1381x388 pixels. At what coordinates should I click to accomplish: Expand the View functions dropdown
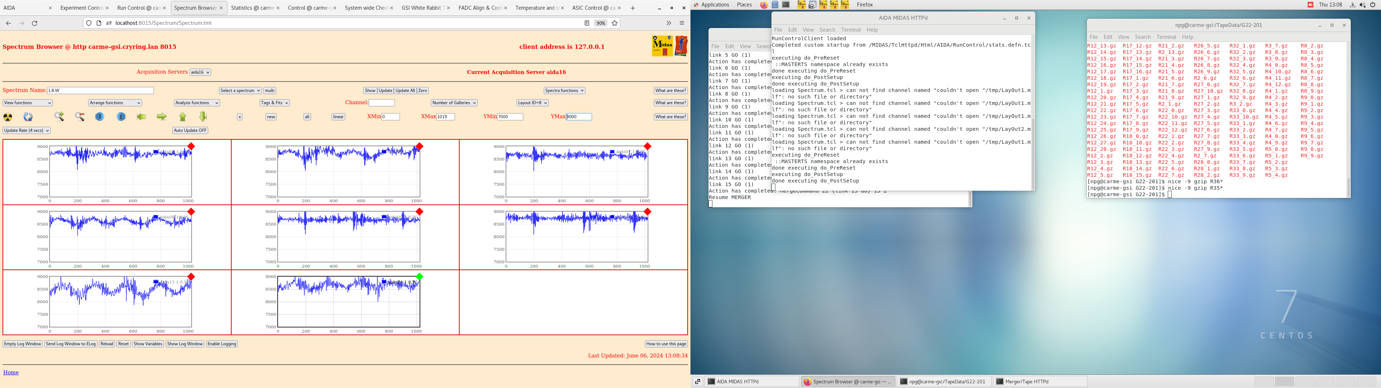pyautogui.click(x=28, y=103)
